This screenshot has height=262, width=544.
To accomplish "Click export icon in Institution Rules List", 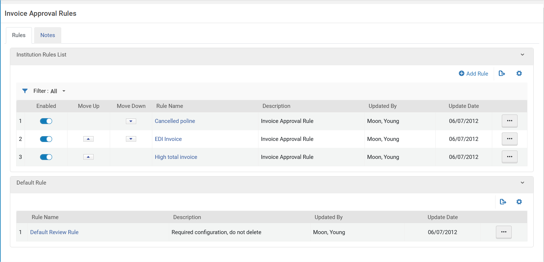I will click(x=502, y=73).
